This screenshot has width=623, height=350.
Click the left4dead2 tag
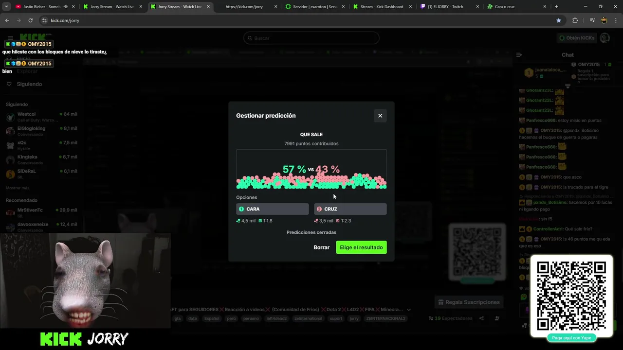tap(276, 318)
